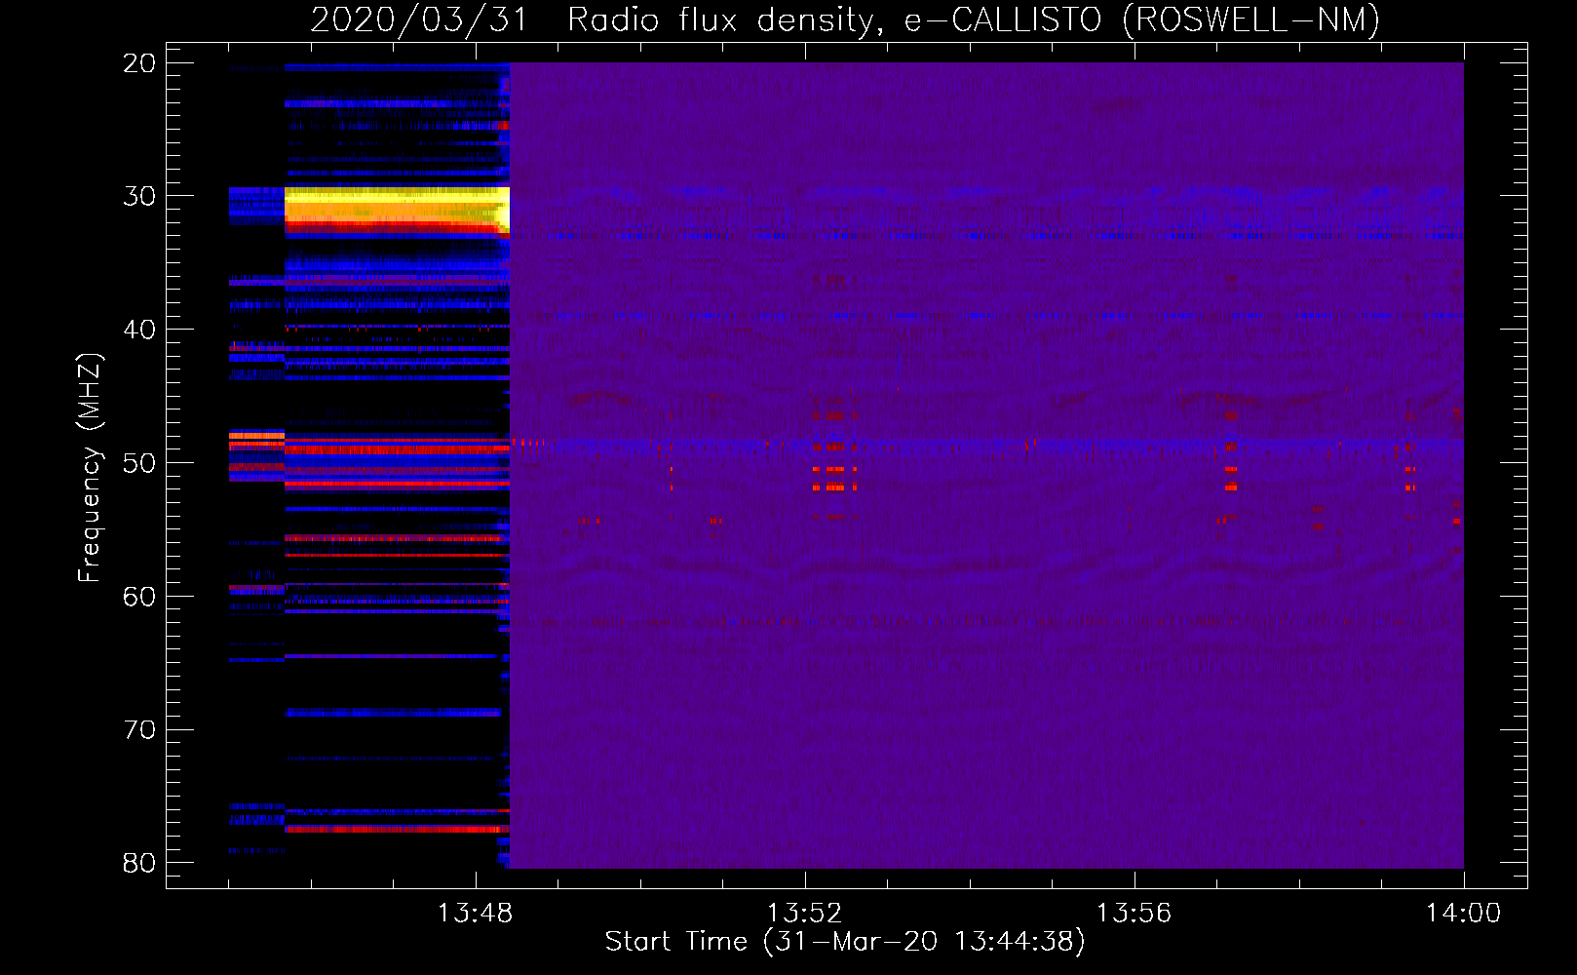Click the 20 MHz frequency tick label
1577x975 pixels.
(x=139, y=63)
